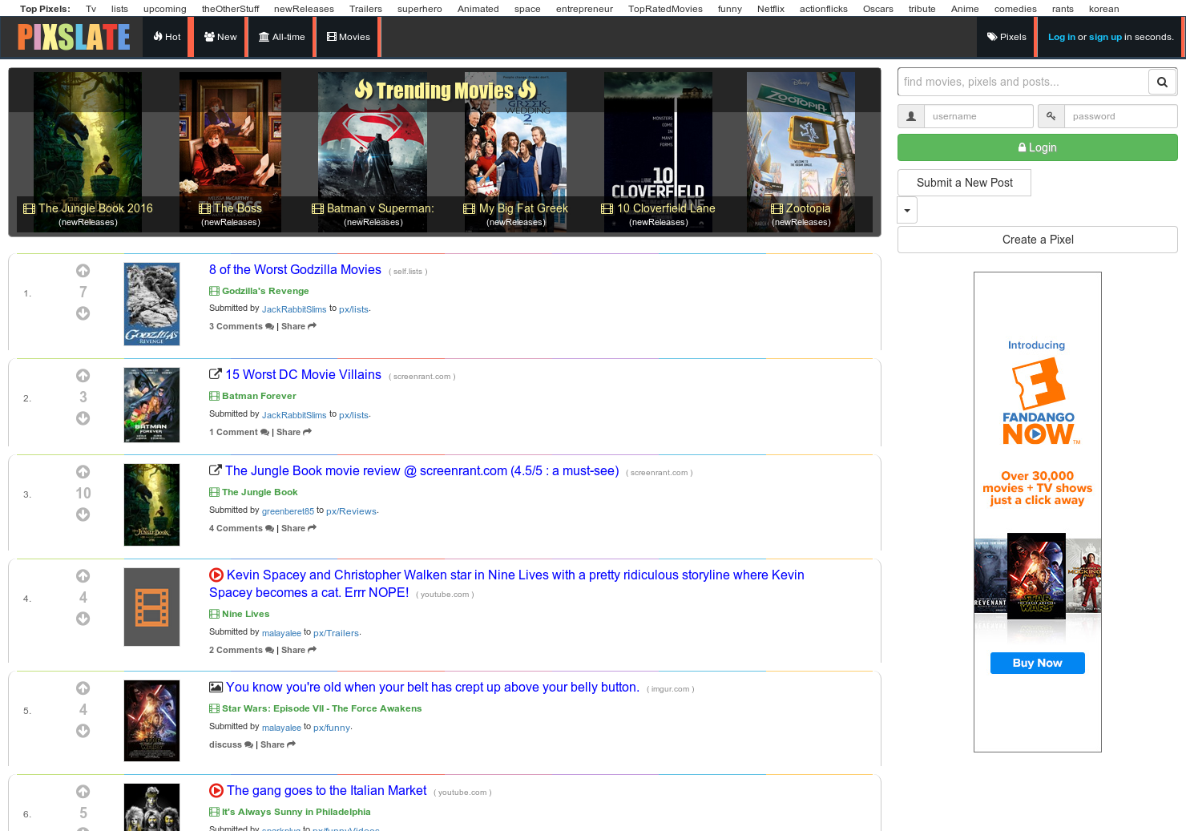Click the image icon on belt post title
Viewport: 1186px width, 831px height.
(216, 687)
